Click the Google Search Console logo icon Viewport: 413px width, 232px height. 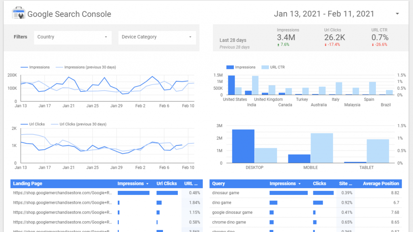pos(18,14)
